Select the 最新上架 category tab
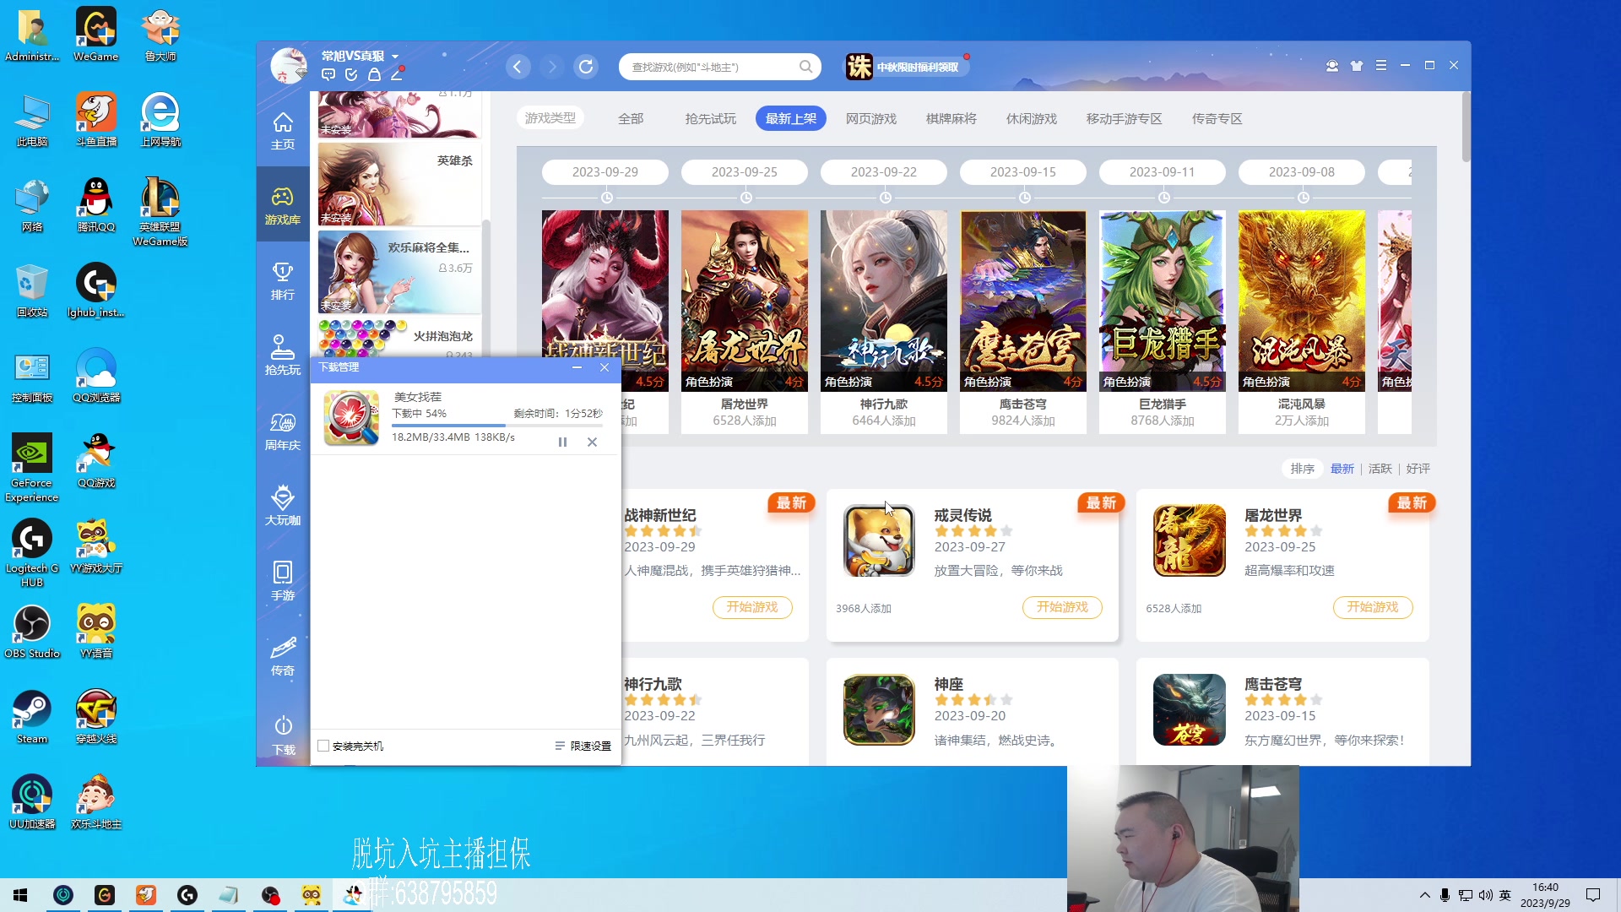This screenshot has width=1621, height=912. tap(791, 119)
